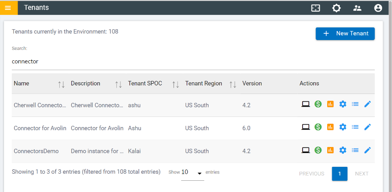The image size is (392, 192).
Task: Click laptop icon for ConnectorsDemo row
Action: (x=306, y=150)
